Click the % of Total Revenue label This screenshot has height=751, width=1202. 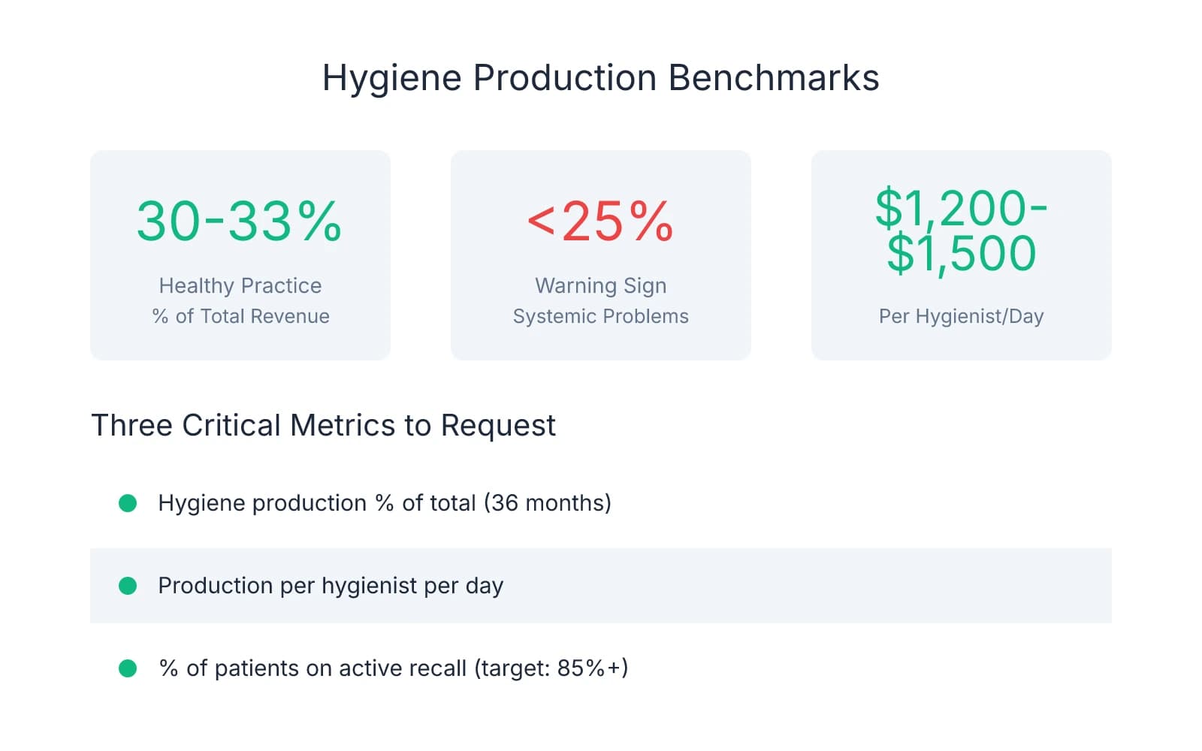pos(240,316)
